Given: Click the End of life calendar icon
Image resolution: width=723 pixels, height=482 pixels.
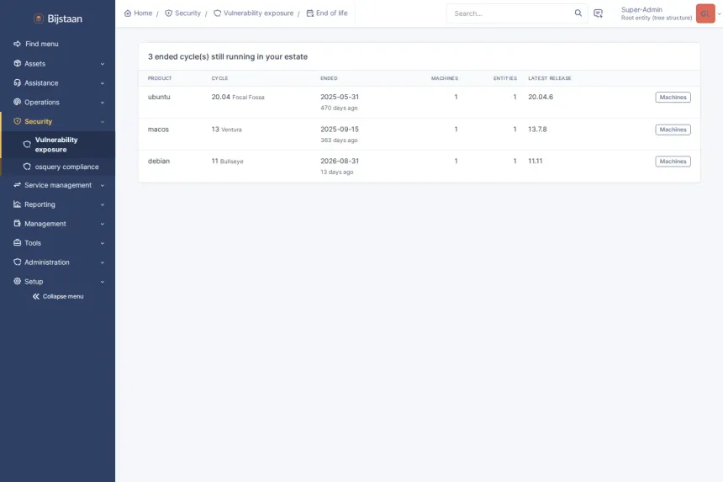Looking at the screenshot, I should point(310,13).
